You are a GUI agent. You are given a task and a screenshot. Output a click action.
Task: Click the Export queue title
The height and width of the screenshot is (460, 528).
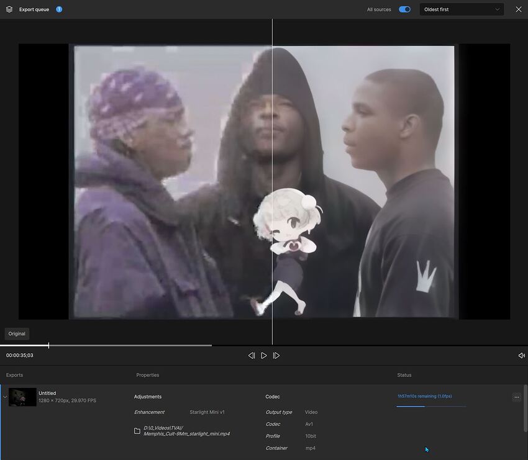34,9
